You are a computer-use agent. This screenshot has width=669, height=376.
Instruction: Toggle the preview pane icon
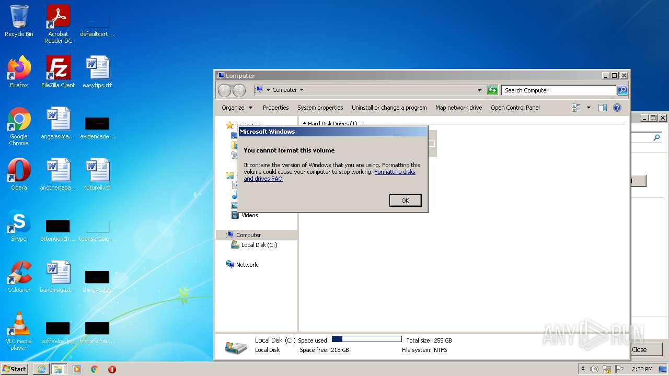603,108
